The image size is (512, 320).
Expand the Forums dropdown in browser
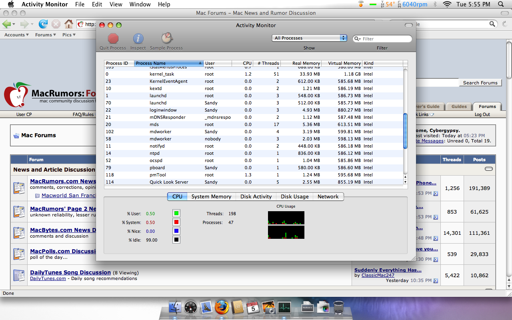coord(44,35)
